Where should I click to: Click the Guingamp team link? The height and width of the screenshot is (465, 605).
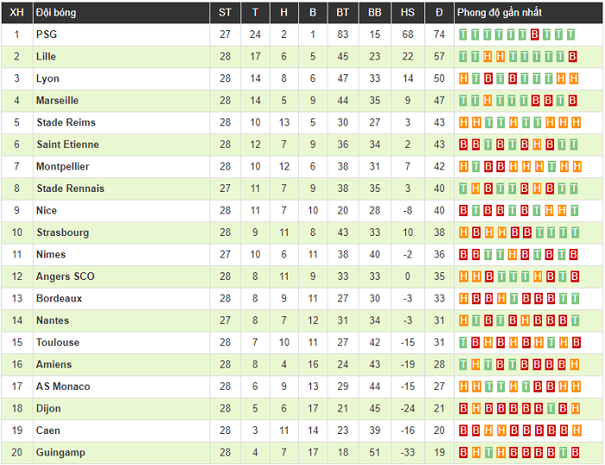pyautogui.click(x=60, y=452)
